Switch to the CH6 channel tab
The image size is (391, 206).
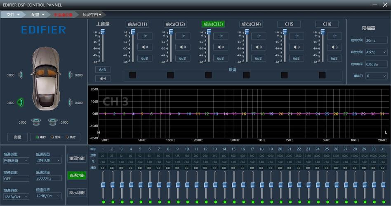pos(327,24)
